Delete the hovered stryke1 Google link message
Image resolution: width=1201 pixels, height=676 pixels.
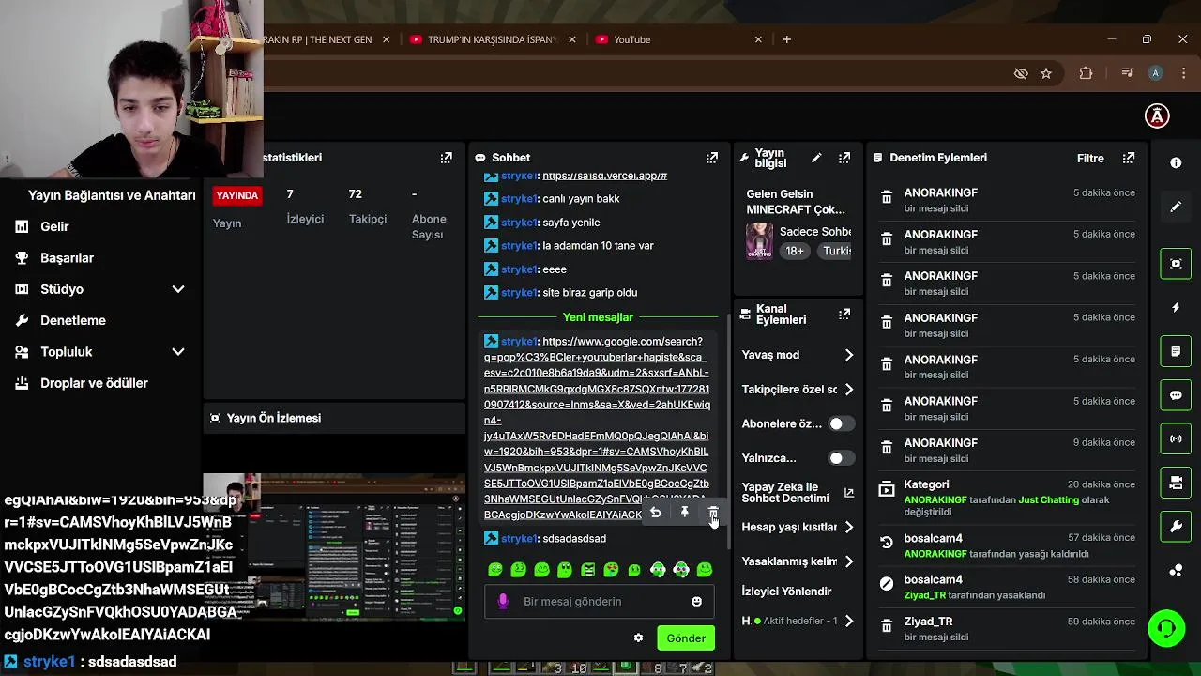[713, 513]
